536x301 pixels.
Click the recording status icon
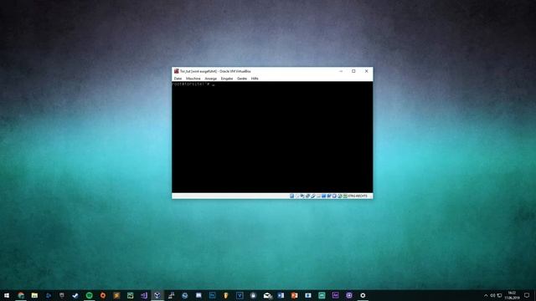pos(329,196)
